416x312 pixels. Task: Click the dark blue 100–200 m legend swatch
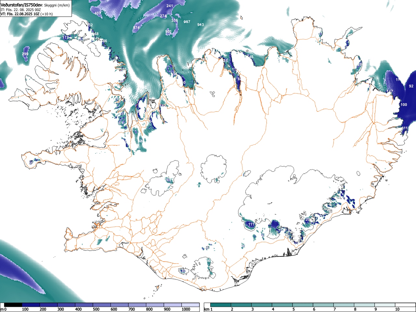(x=31, y=305)
